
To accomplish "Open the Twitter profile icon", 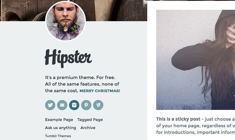I will pos(50,105).
